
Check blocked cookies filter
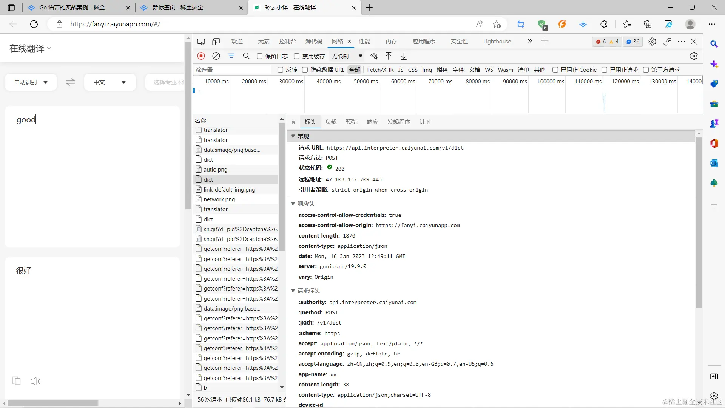click(x=555, y=70)
